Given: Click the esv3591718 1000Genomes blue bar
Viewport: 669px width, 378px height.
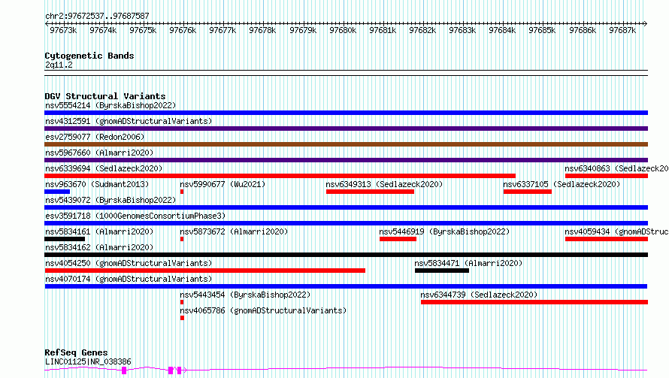Looking at the screenshot, I should (x=346, y=223).
